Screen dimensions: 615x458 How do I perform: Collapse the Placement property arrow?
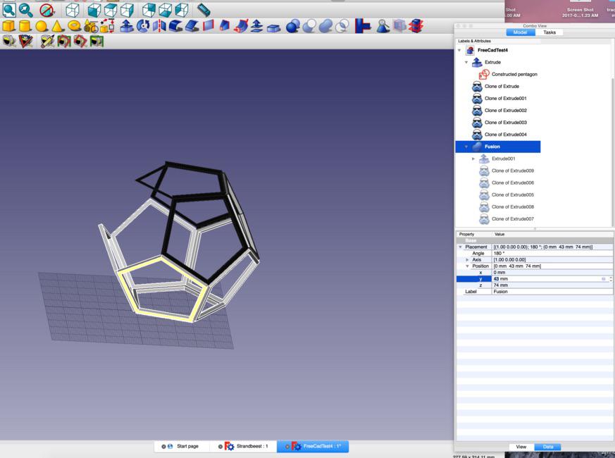click(x=460, y=247)
